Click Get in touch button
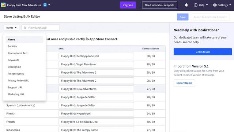Screen dimensions: 234x132 [203, 52]
